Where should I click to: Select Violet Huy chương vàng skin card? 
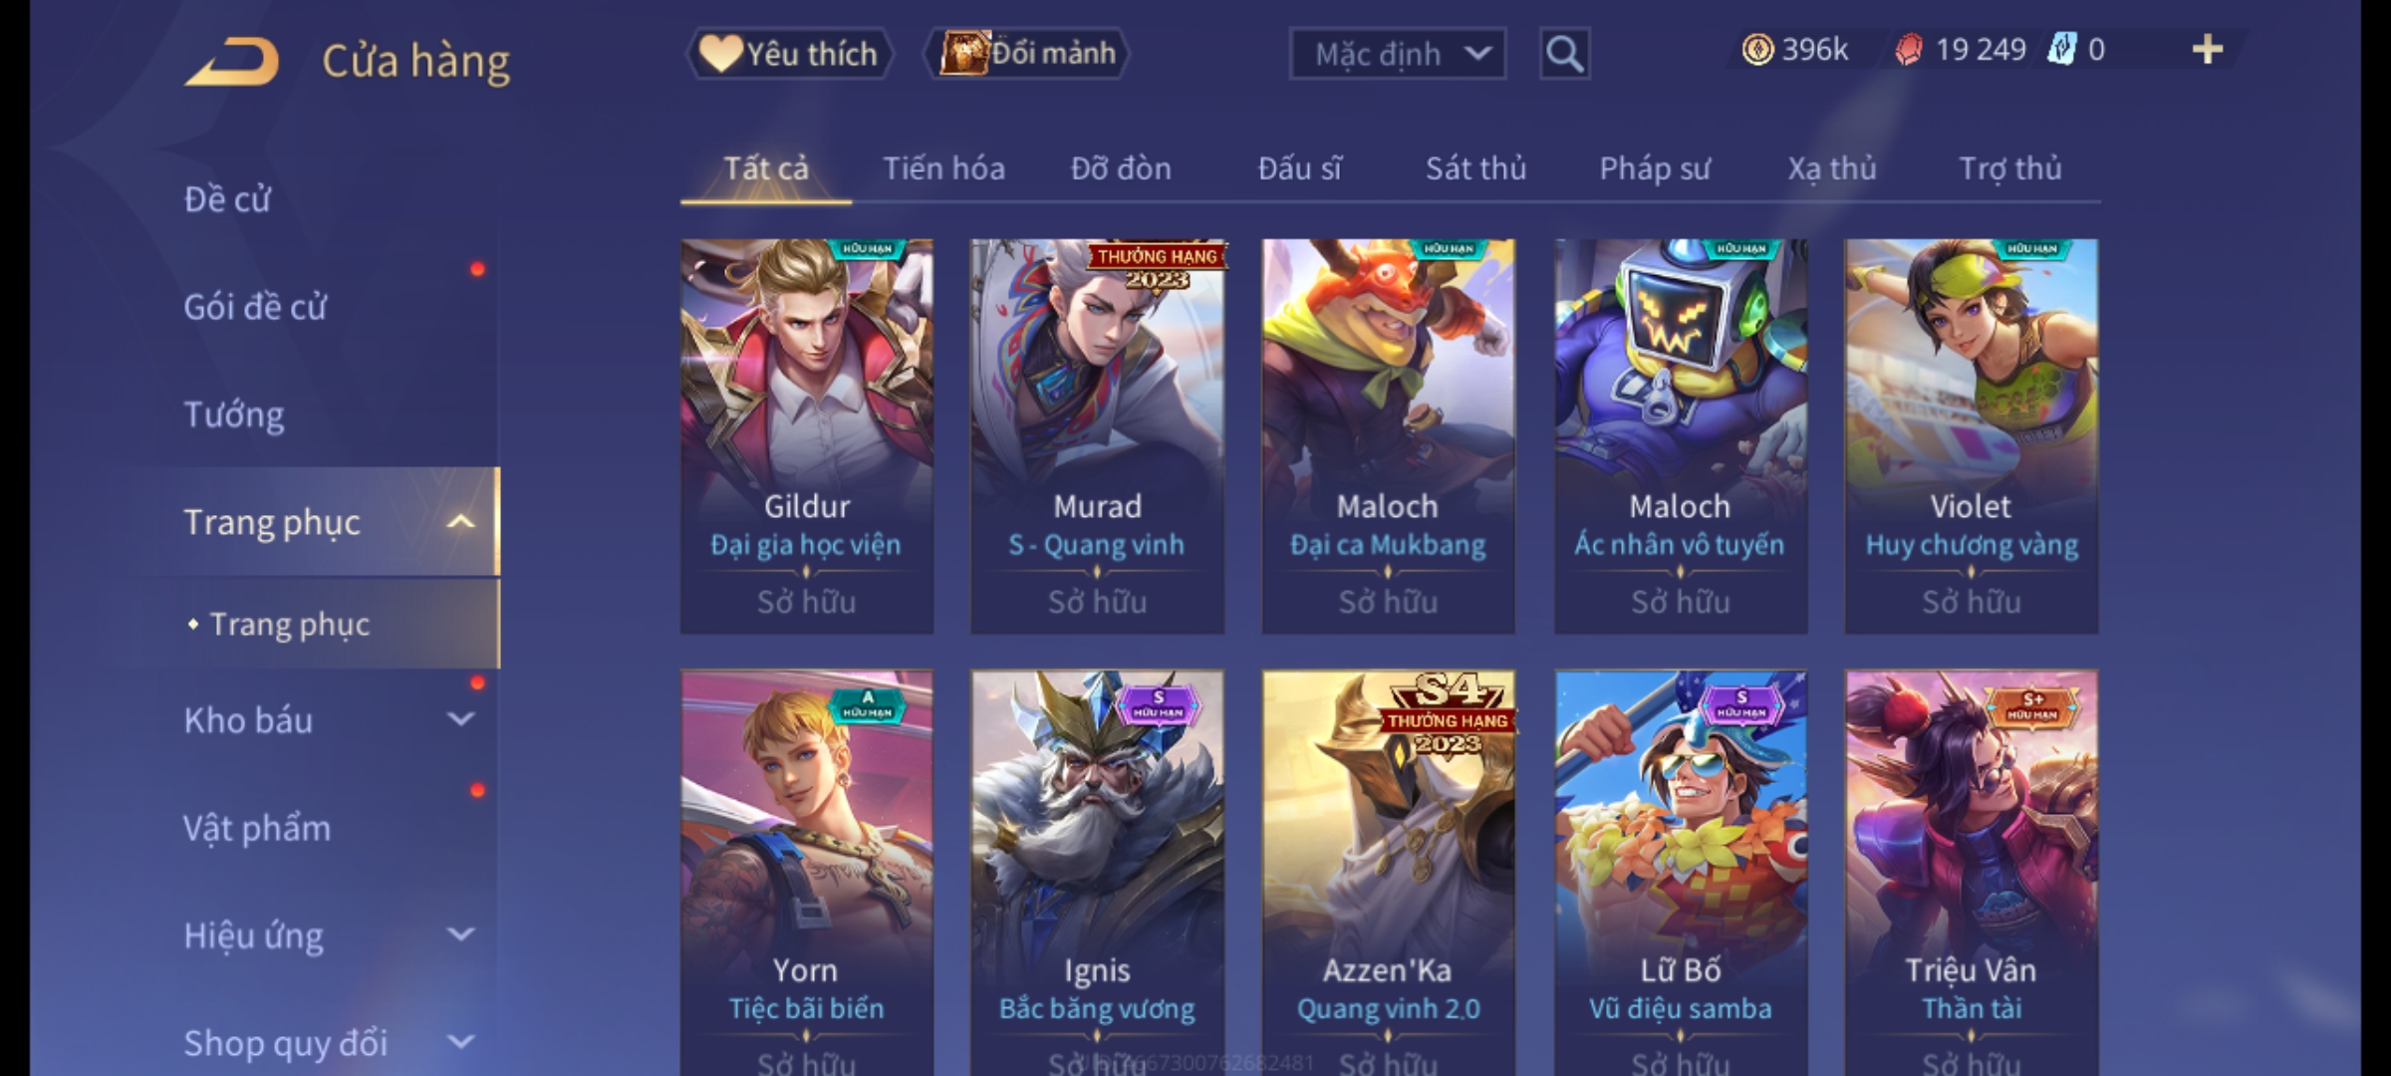(1972, 435)
